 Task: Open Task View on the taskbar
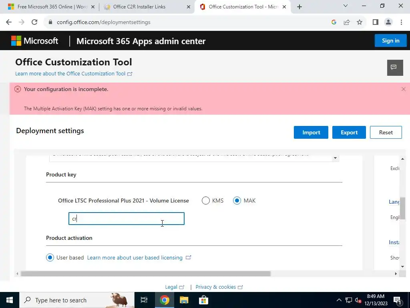[x=144, y=300]
